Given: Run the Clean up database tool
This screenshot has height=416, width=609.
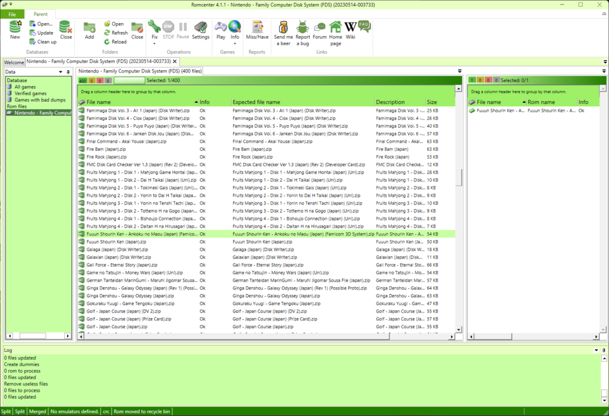Looking at the screenshot, I should [43, 42].
